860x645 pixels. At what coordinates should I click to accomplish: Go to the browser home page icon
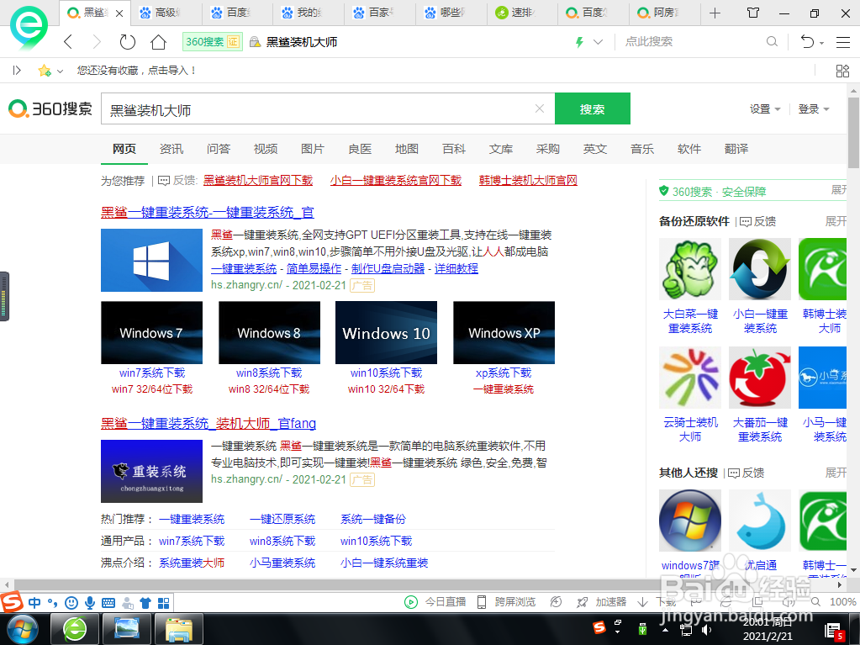pyautogui.click(x=159, y=42)
